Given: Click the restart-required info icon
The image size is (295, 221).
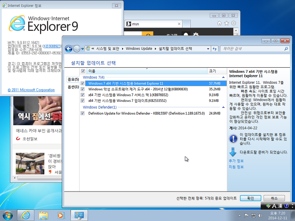Looking at the screenshot, I should click(x=233, y=139).
